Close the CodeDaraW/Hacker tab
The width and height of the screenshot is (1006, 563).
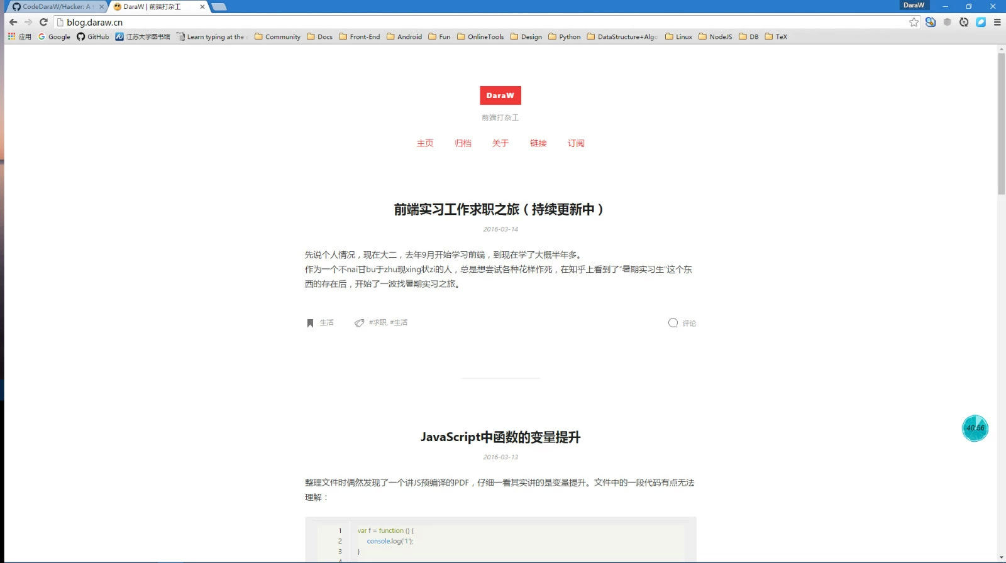[x=101, y=6]
